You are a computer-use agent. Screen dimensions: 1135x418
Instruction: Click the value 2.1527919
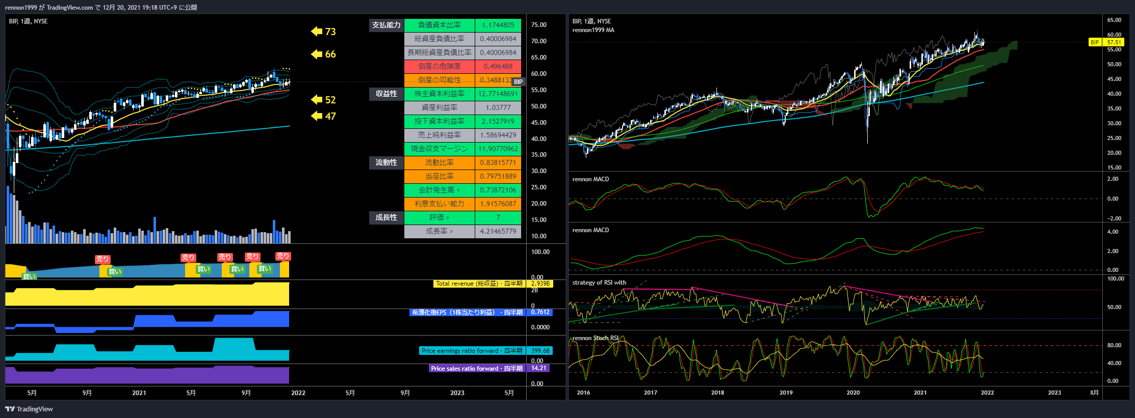[498, 121]
